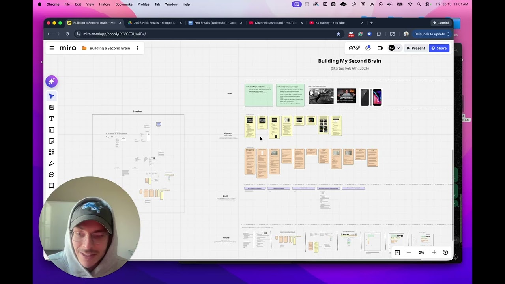This screenshot has width=505, height=284.
Task: Bookmark this page with the star
Action: 338,34
